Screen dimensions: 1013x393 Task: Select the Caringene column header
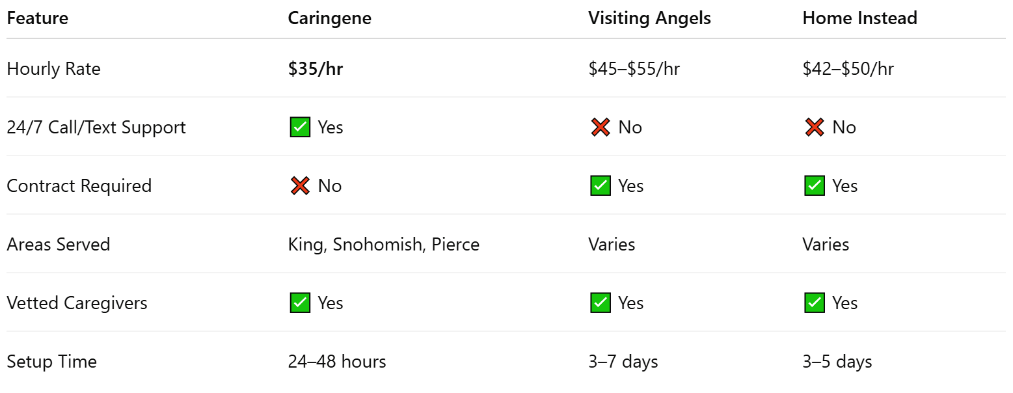click(x=330, y=18)
